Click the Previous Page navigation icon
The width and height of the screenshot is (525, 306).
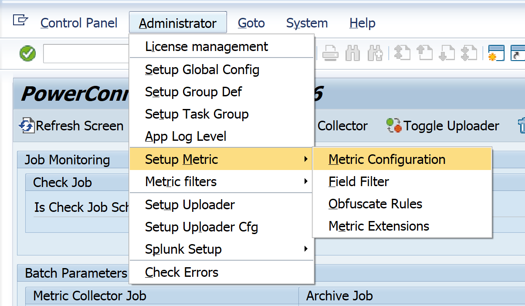(x=424, y=54)
